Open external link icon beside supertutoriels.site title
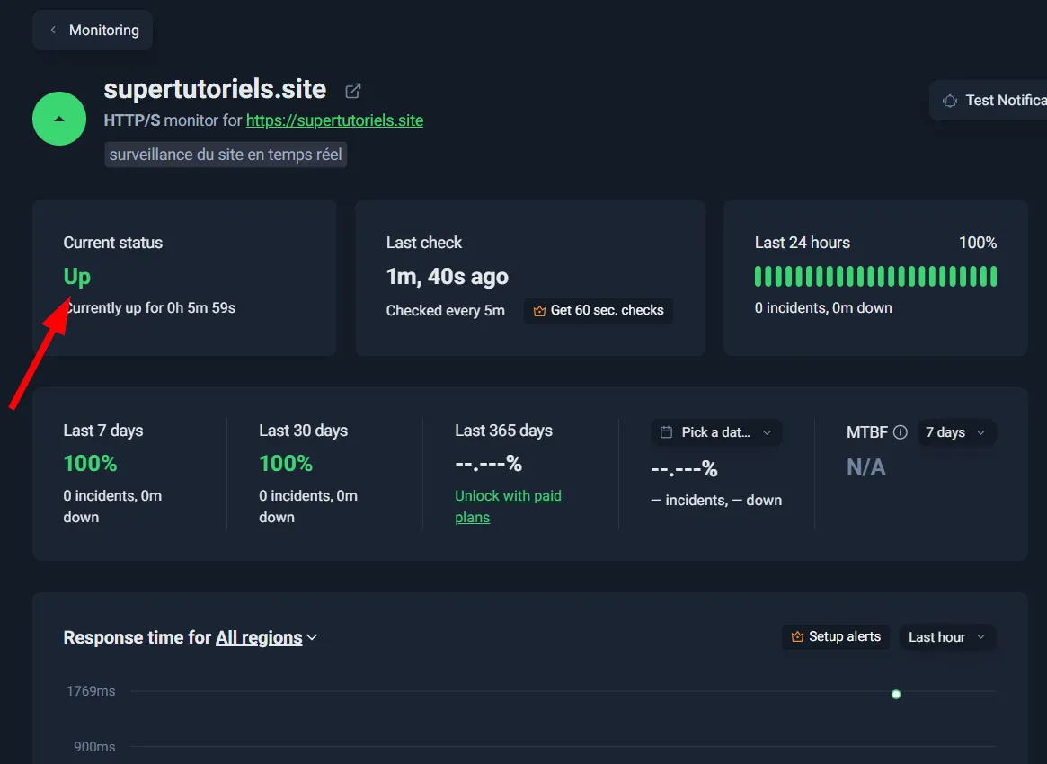This screenshot has height=764, width=1047. [352, 90]
